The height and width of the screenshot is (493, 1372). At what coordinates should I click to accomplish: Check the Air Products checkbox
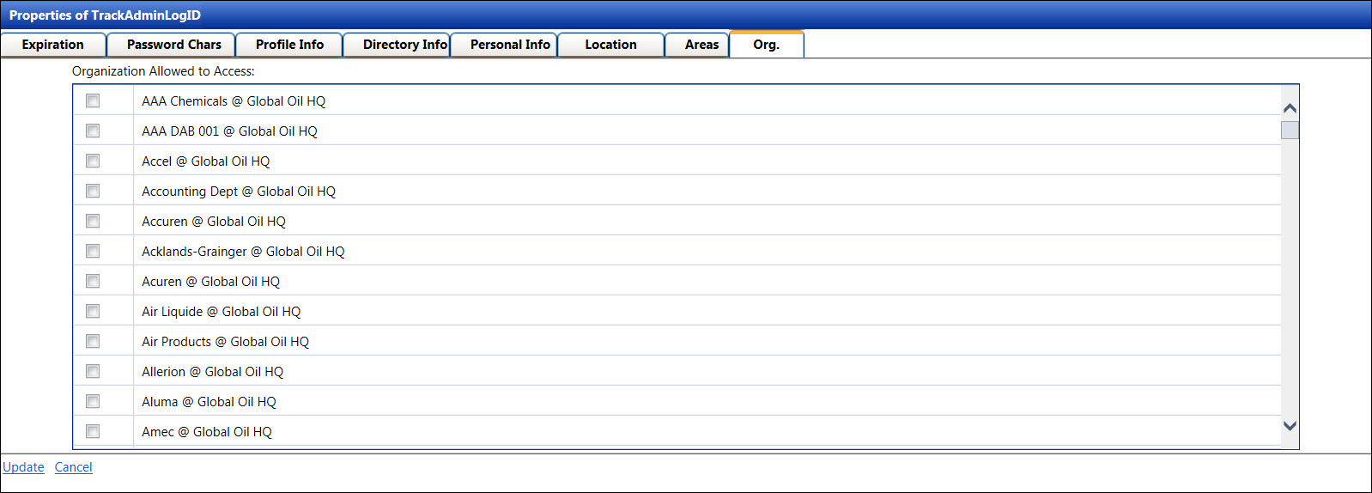pos(93,341)
